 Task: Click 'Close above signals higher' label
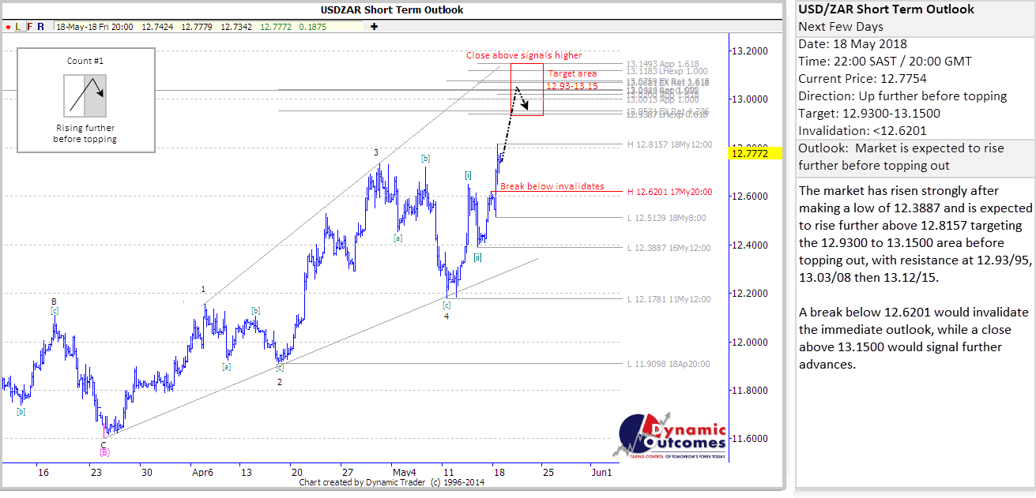(x=524, y=55)
